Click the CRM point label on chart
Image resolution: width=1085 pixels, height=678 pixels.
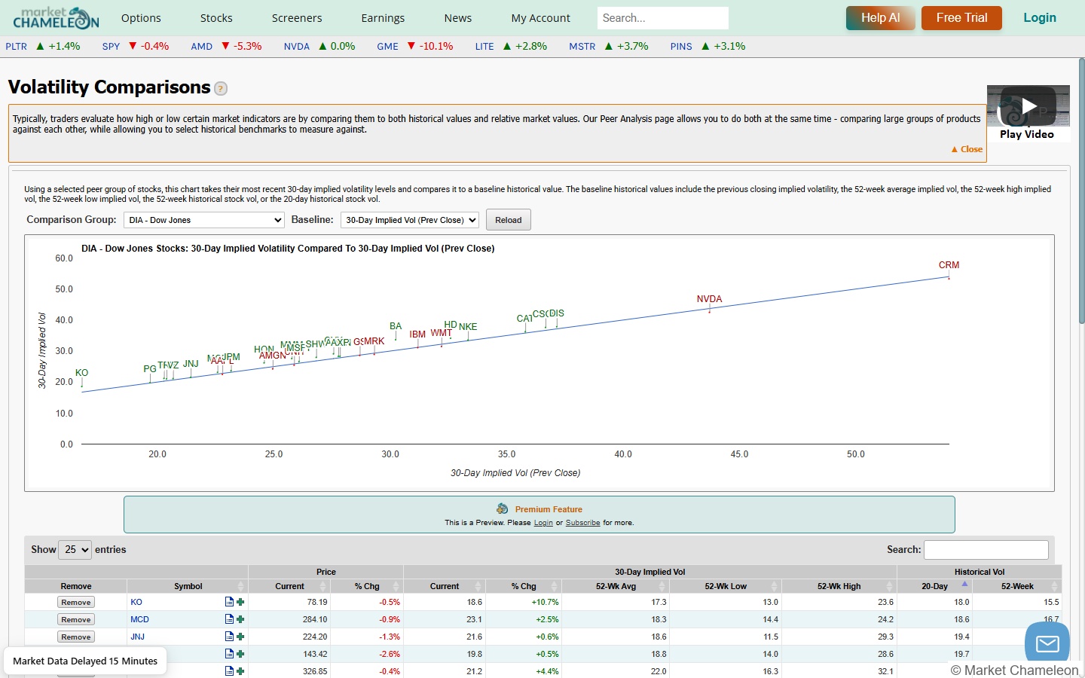pos(949,265)
